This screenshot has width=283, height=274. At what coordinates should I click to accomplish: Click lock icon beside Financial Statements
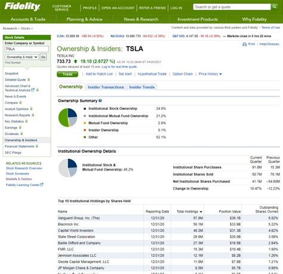(x=37, y=146)
